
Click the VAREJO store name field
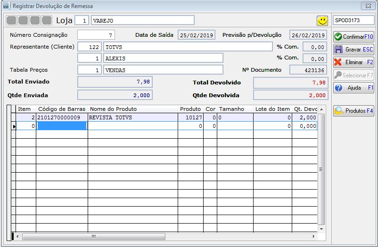[x=143, y=20]
